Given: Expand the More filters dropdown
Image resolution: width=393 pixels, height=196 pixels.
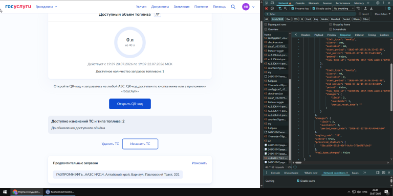Looking at the screenshot, I should [382, 14].
